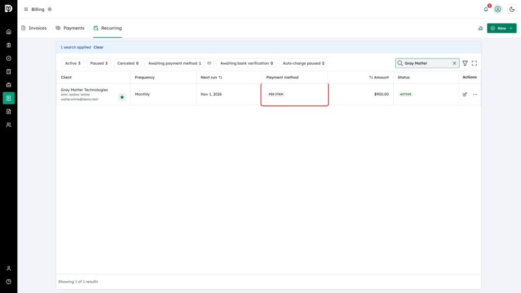Image resolution: width=521 pixels, height=293 pixels.
Task: Open the user profile icon at sidebar bottom
Action: [9, 269]
